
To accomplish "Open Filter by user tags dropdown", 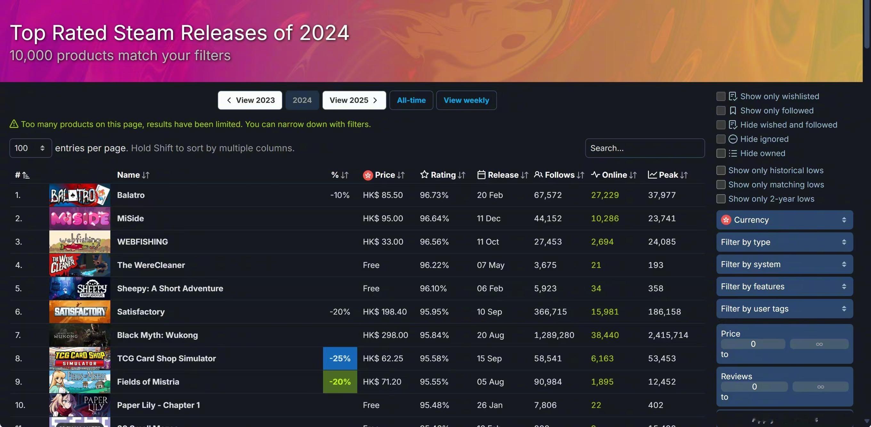I will [x=785, y=309].
